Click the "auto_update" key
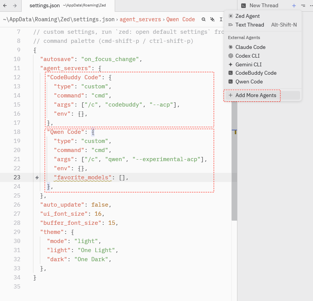313x301 pixels. tap(62, 205)
